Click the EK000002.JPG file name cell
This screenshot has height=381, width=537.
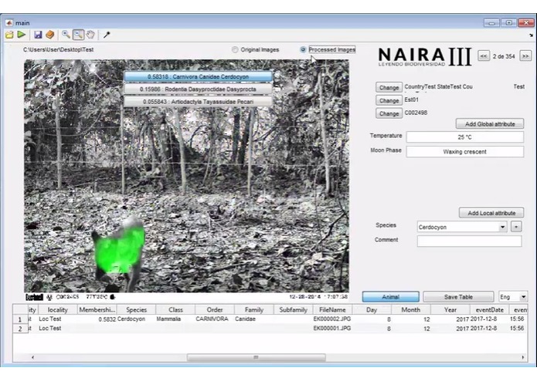click(332, 319)
